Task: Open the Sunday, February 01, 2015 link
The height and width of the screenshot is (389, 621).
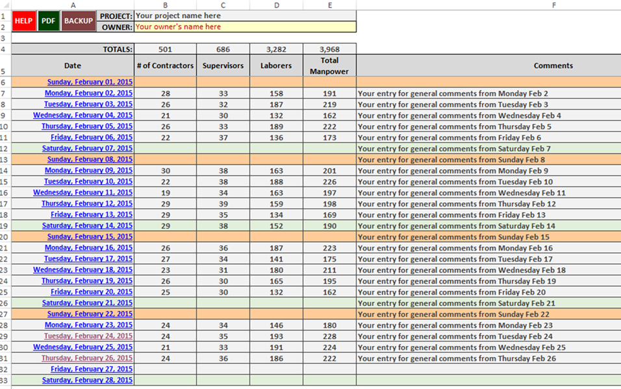Action: click(90, 82)
